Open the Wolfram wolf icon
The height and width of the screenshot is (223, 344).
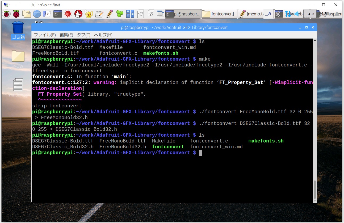coord(78,14)
